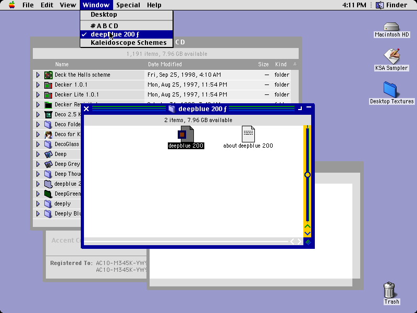Click the scroll left arrow in deepblue window

(x=292, y=242)
